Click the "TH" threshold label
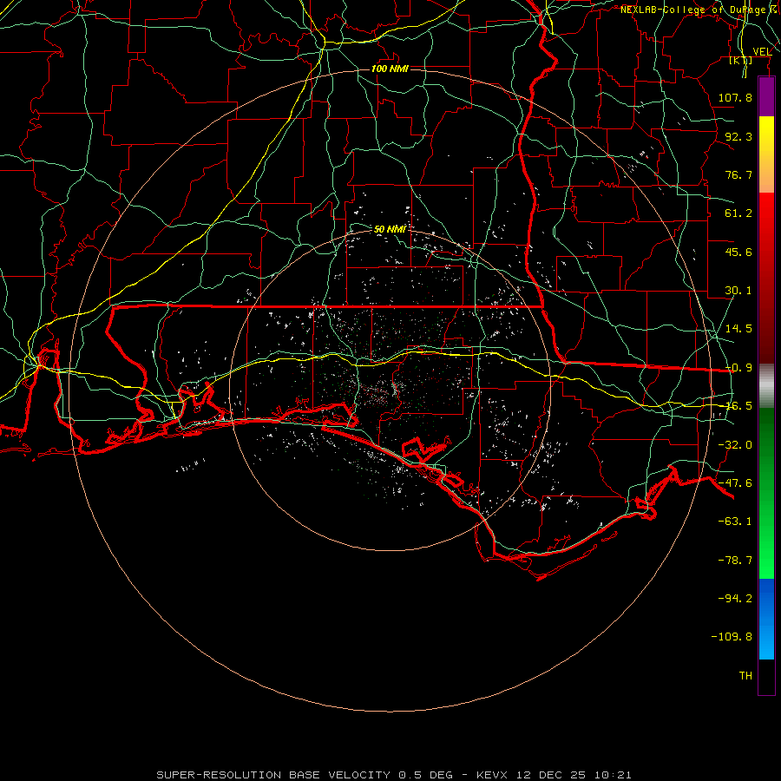This screenshot has height=781, width=781. pos(745,675)
